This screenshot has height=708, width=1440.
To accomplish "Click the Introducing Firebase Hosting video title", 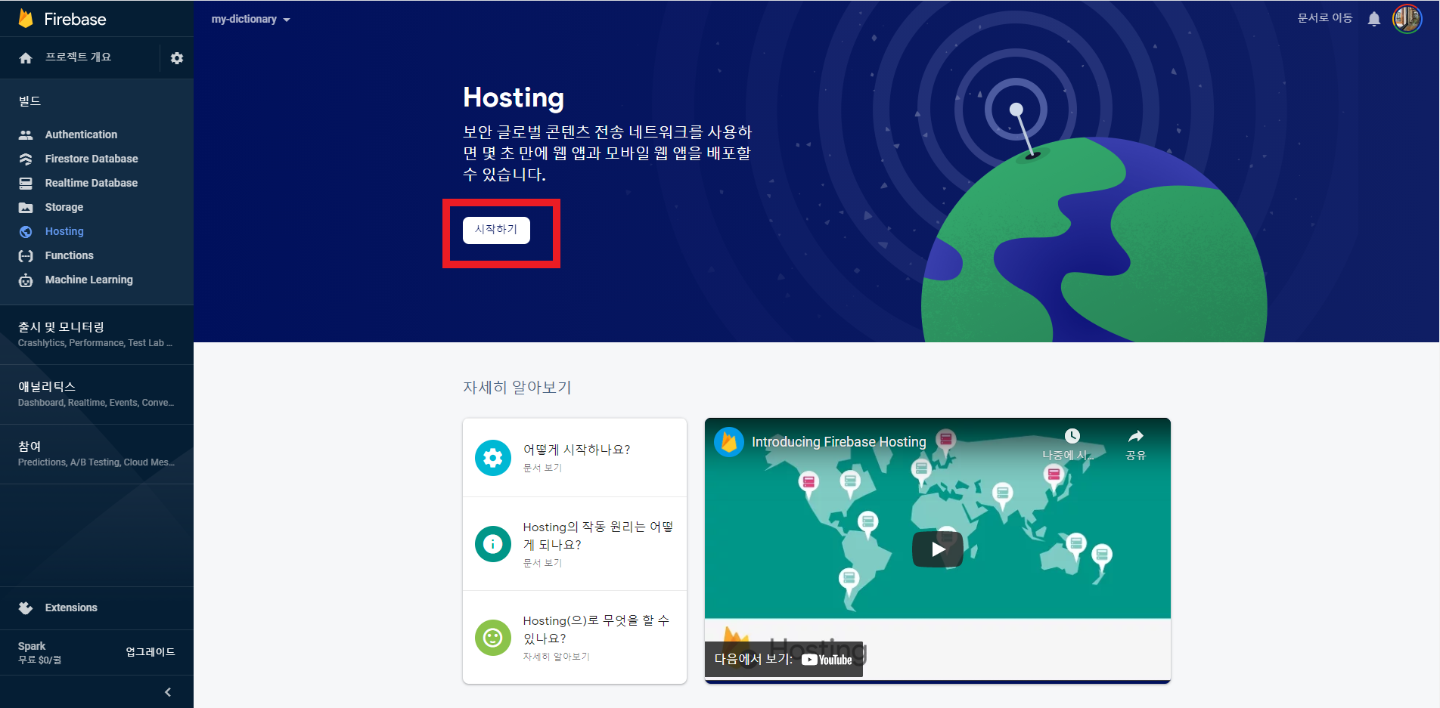I will pyautogui.click(x=839, y=442).
